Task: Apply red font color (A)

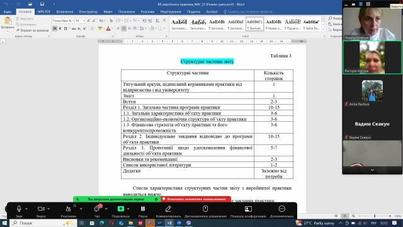Action: 108,28
